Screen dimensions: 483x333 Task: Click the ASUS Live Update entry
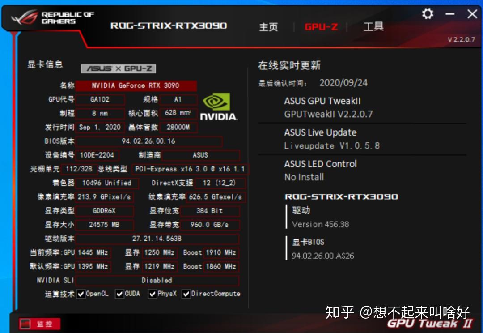click(x=332, y=139)
